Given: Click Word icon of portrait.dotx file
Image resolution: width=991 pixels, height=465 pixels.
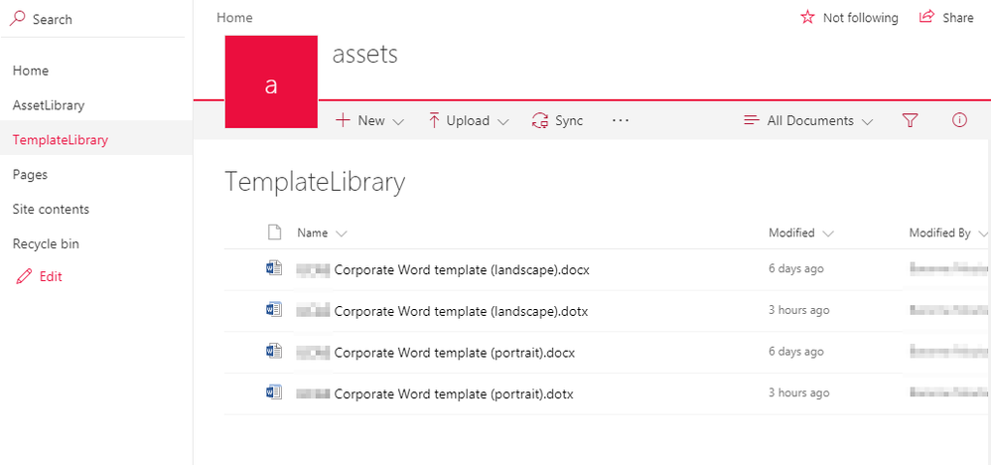Looking at the screenshot, I should 274,393.
